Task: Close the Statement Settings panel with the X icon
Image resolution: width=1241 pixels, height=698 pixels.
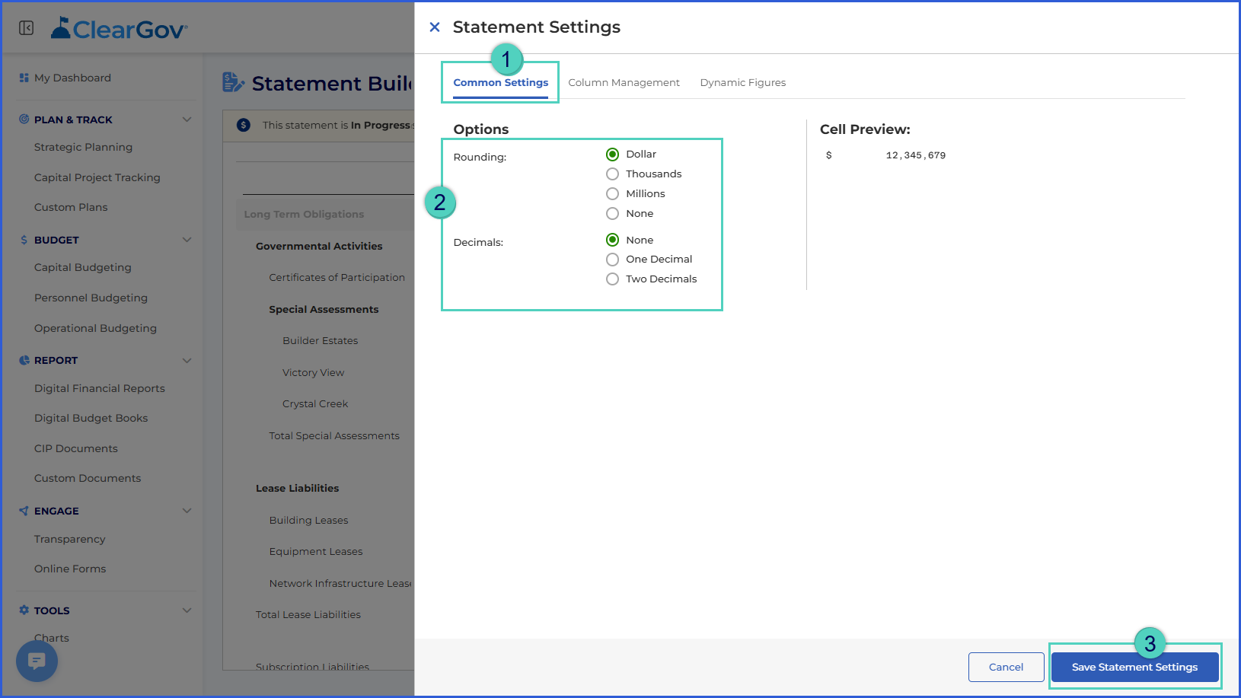Action: [x=435, y=27]
